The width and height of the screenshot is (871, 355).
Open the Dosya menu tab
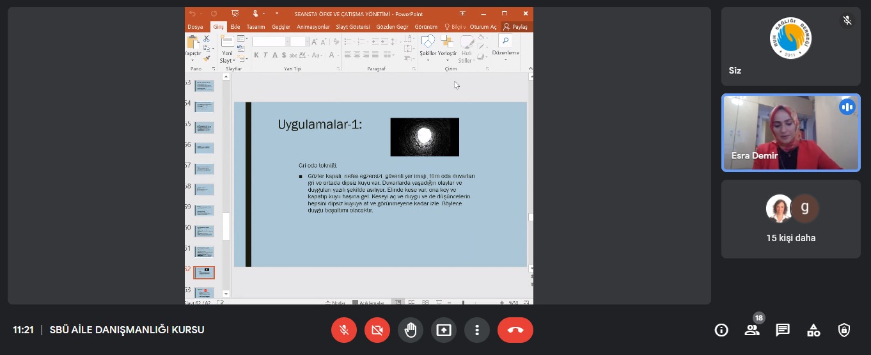click(195, 27)
